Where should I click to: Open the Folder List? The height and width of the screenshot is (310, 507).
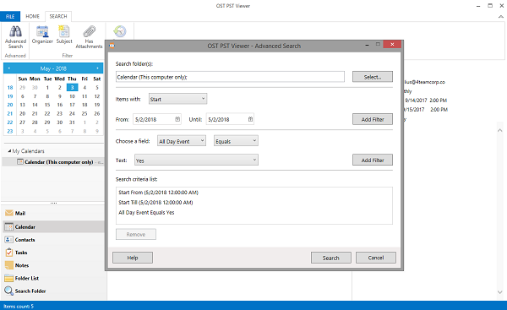point(53,278)
